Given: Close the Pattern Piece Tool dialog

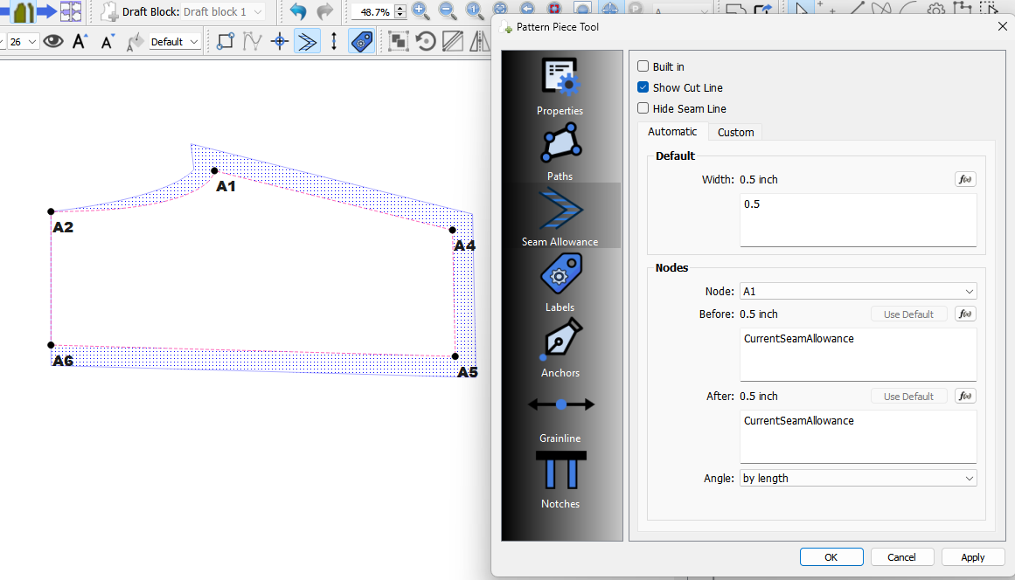Looking at the screenshot, I should (x=1002, y=26).
